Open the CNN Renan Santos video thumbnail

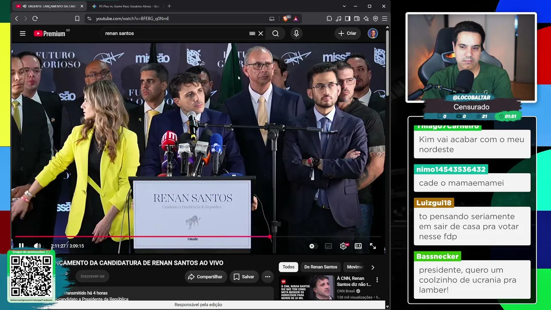[307, 288]
